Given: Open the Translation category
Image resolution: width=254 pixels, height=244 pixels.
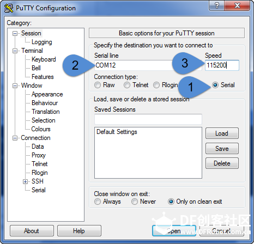Looking at the screenshot, I should [x=46, y=112].
